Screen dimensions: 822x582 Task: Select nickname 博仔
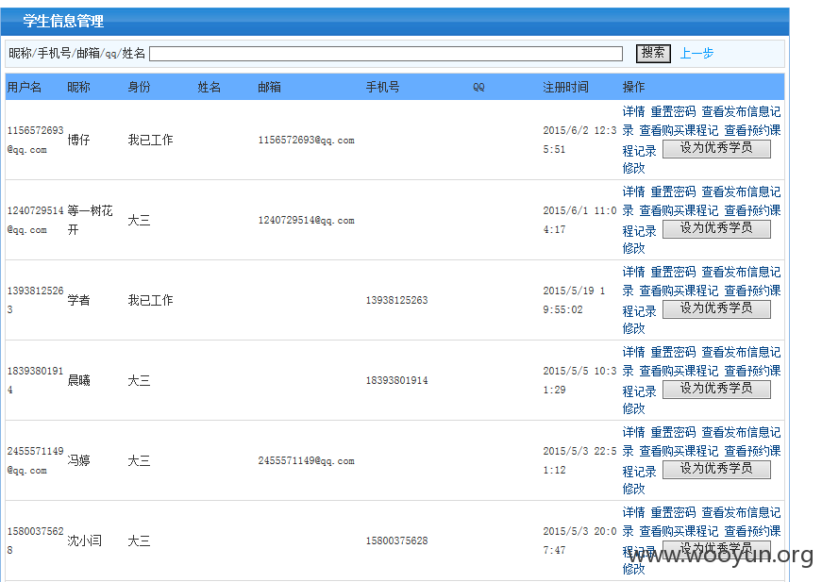tap(78, 140)
